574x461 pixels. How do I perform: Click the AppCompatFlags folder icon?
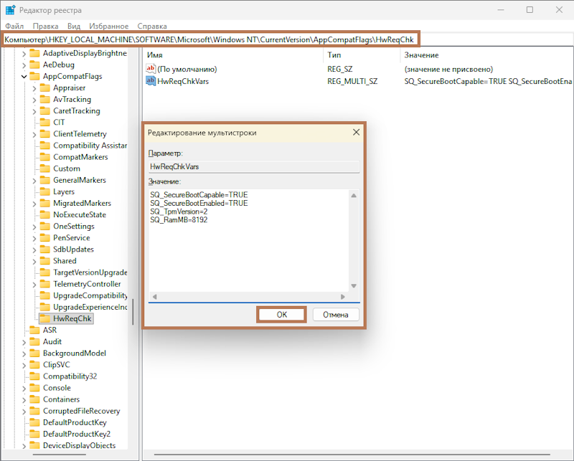(34, 76)
